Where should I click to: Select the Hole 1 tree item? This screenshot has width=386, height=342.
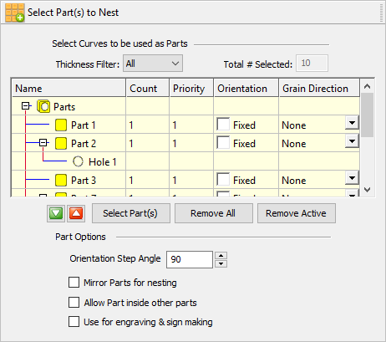coord(102,162)
